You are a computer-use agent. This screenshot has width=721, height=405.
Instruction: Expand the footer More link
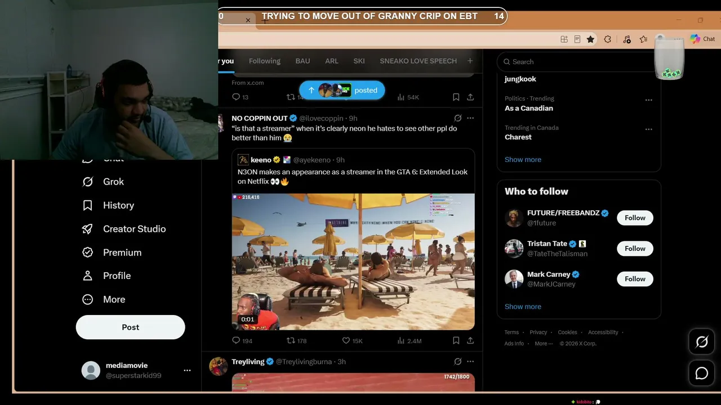544,344
